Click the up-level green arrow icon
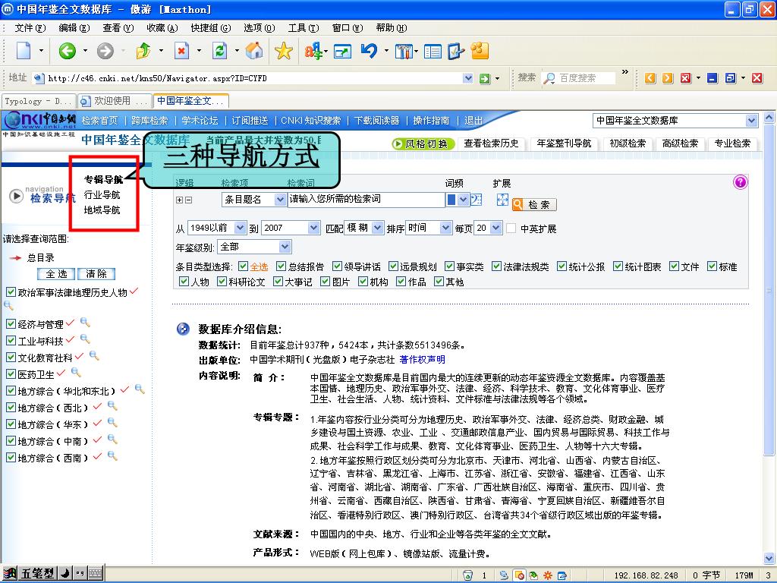Image resolution: width=777 pixels, height=583 pixels. tap(143, 51)
